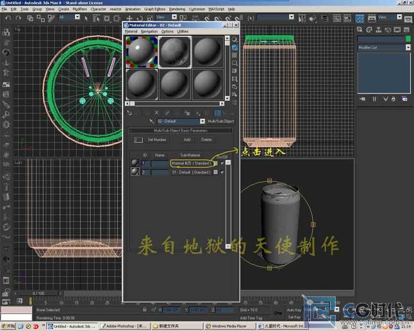Open the Create command panel tab

pos(360,29)
